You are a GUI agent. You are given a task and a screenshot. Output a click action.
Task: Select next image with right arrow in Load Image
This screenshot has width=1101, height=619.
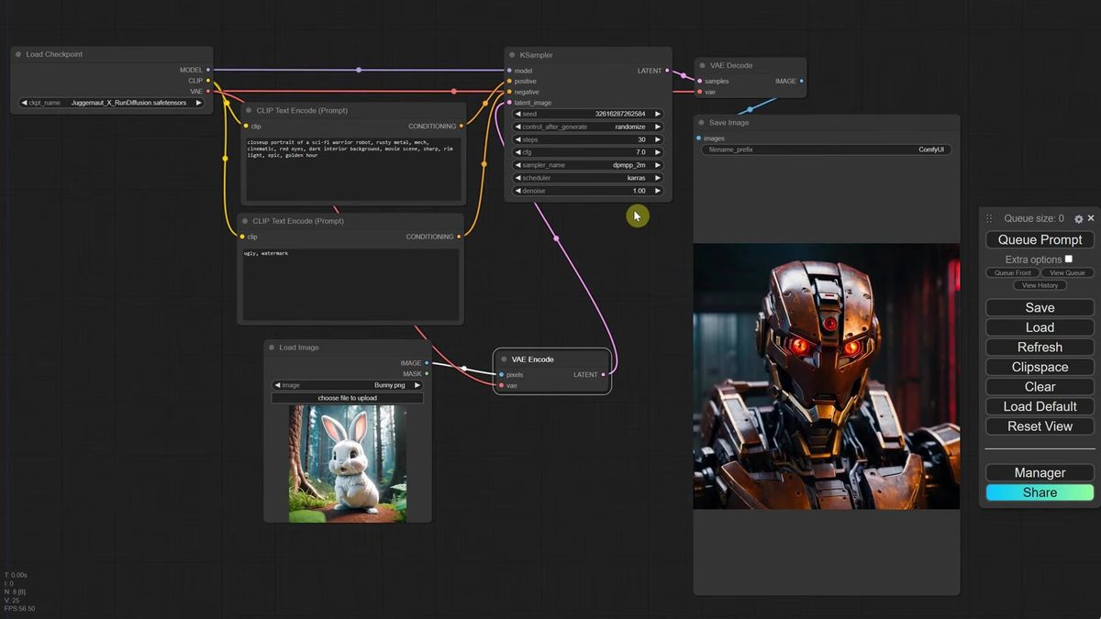pos(417,385)
